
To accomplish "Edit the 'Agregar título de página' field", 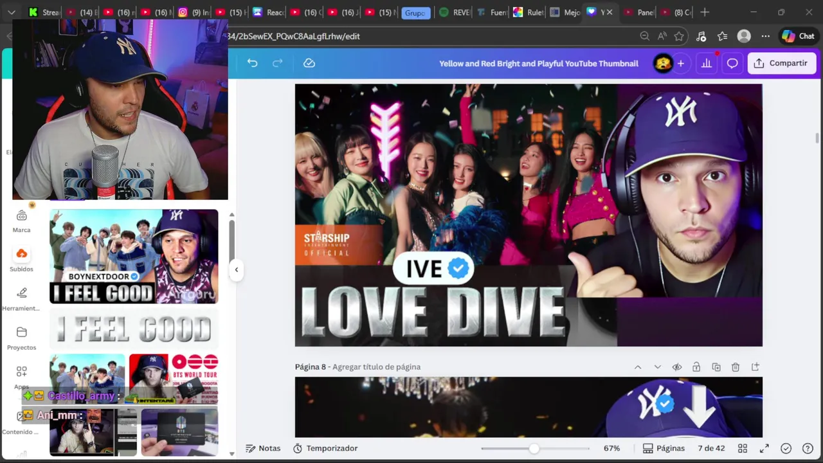I will [x=376, y=367].
